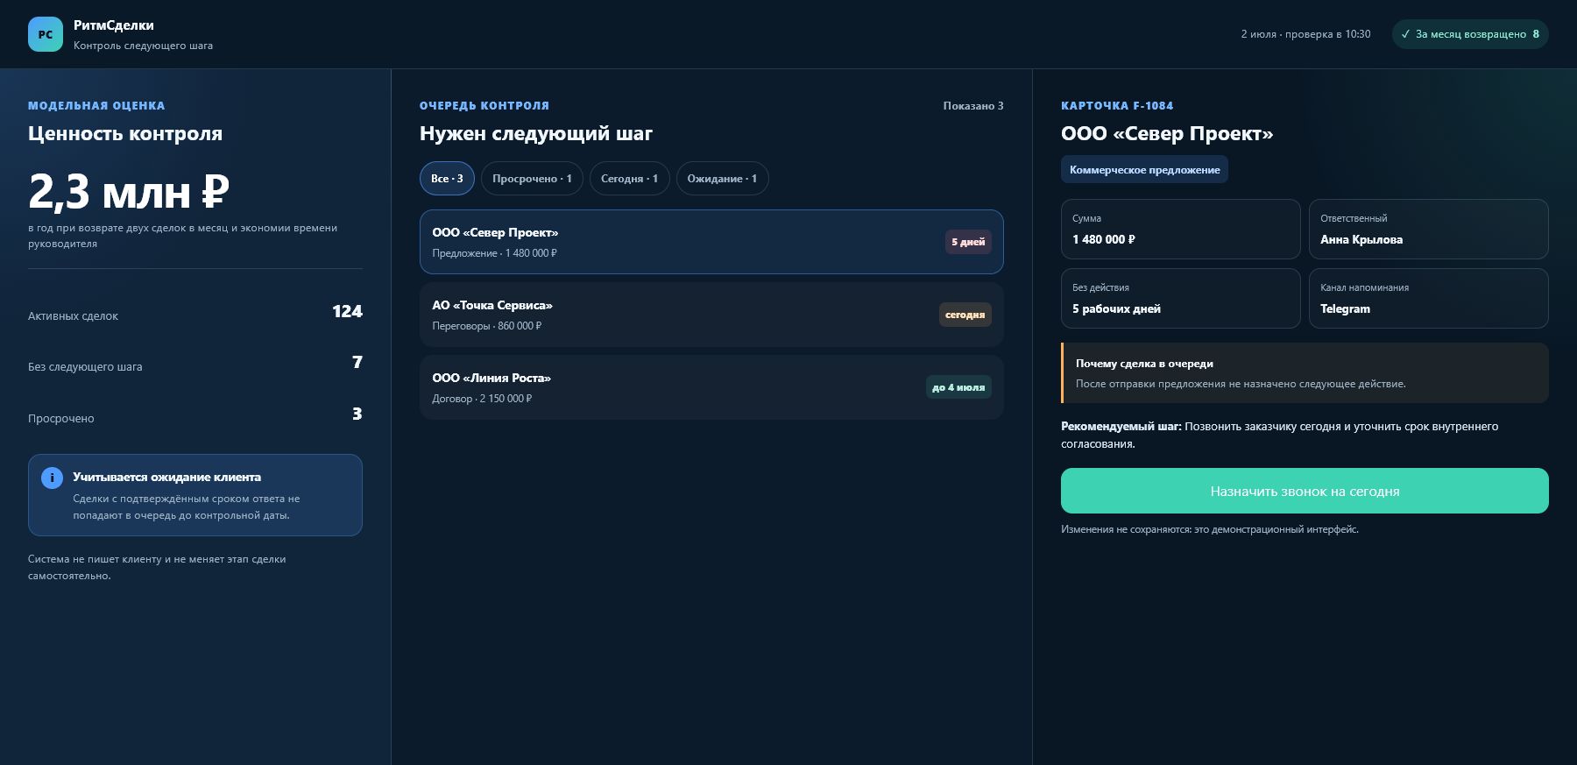This screenshot has height=765, width=1577.
Task: Open the АО «Точка Сервиса» queue card
Action: [x=711, y=315]
